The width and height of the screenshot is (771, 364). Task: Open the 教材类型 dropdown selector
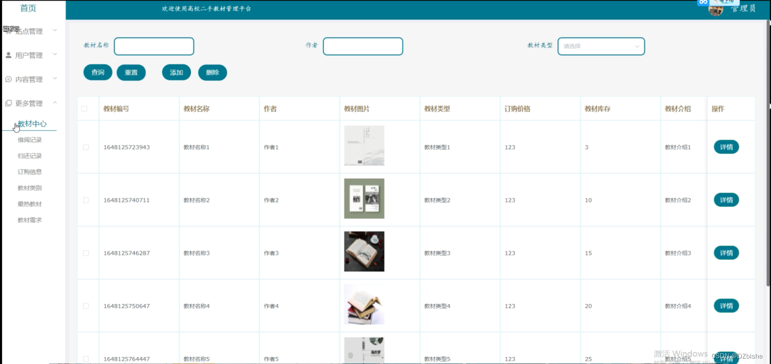[x=601, y=46]
